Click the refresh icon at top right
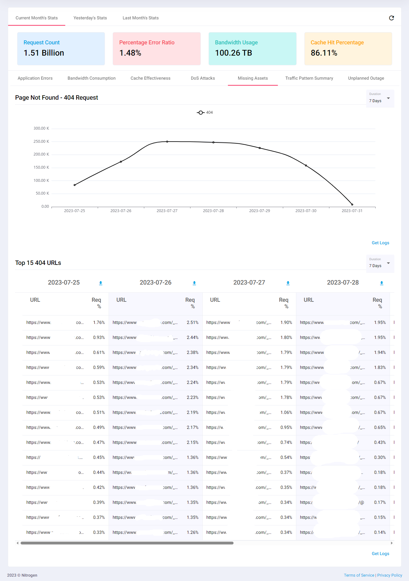Screen dimensions: 409x581 [x=391, y=18]
